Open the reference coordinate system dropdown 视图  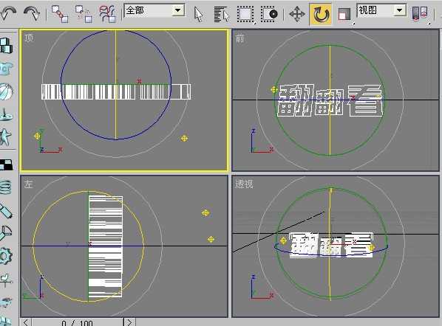point(381,10)
